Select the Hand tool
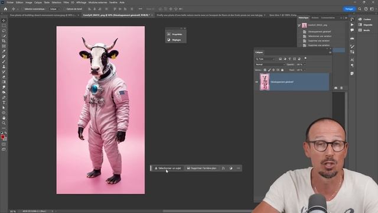The width and height of the screenshot is (378, 213). [x=4, y=118]
